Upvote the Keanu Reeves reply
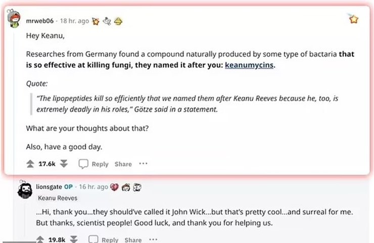 [x=39, y=239]
